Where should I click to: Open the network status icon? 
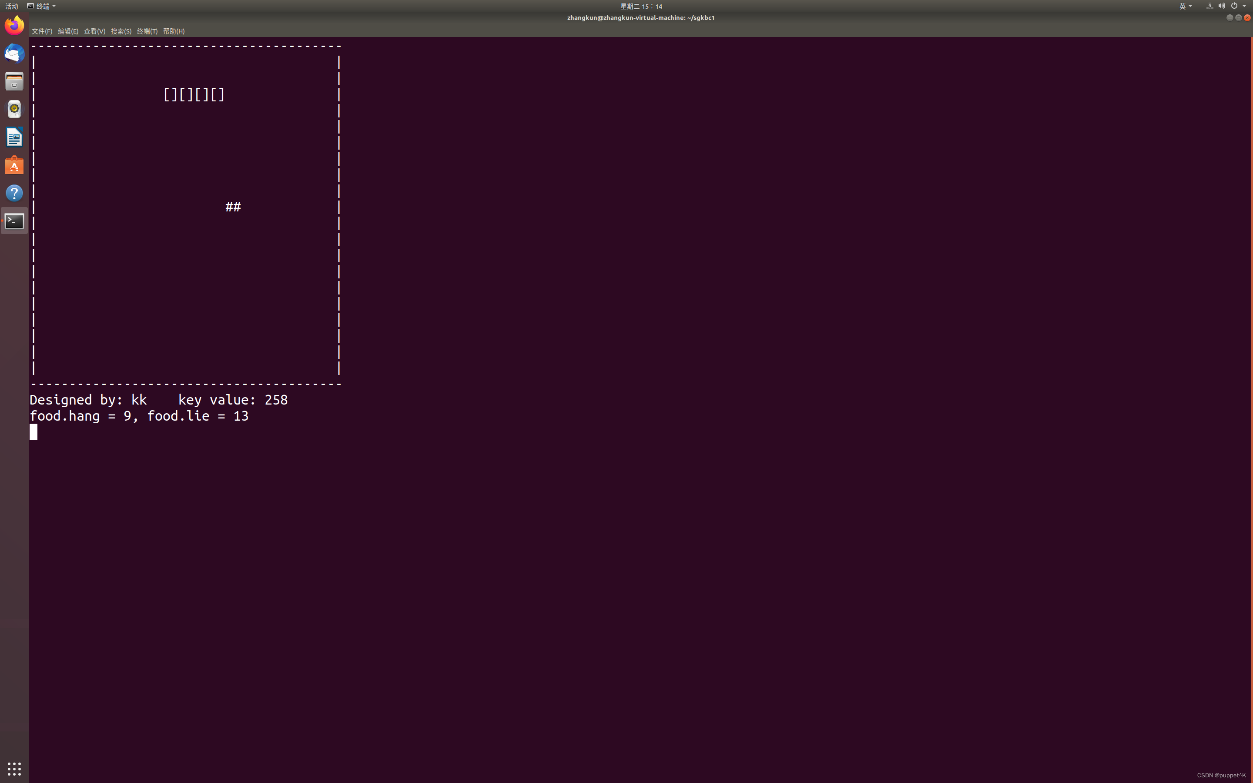1209,6
